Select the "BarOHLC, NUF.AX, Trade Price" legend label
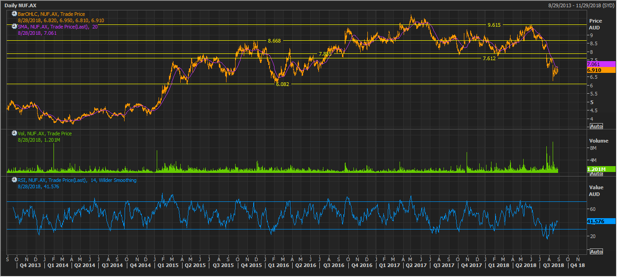617x277 pixels. [51, 14]
